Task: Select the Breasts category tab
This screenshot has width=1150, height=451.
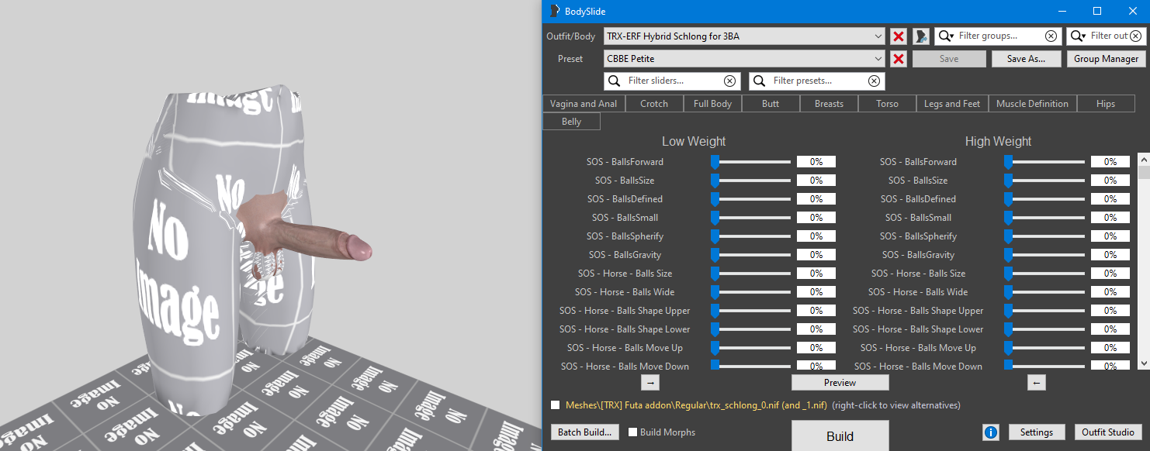Action: click(x=829, y=104)
